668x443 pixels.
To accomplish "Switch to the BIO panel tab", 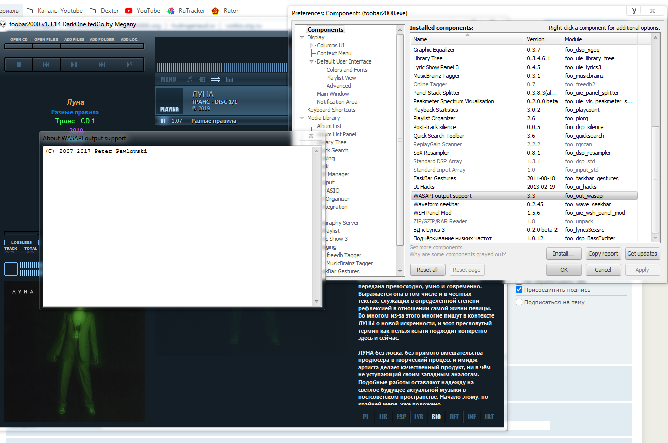I will (436, 417).
